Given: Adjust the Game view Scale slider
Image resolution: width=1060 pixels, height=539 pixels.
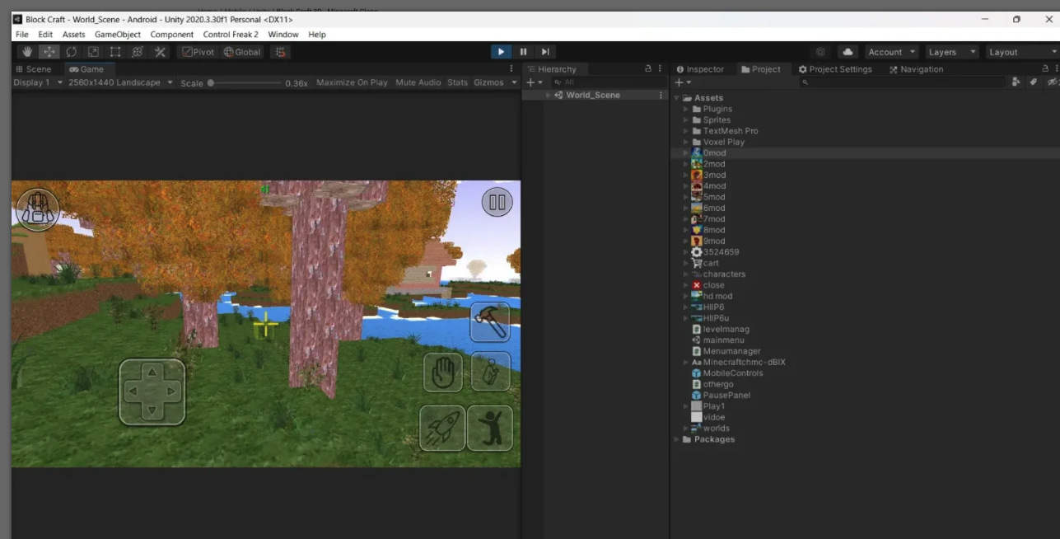Looking at the screenshot, I should point(245,82).
